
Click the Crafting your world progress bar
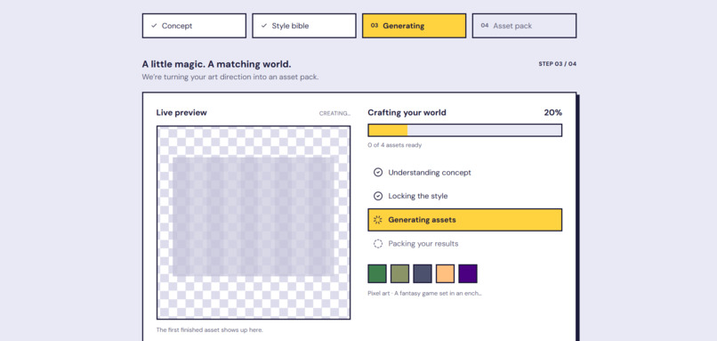click(465, 130)
